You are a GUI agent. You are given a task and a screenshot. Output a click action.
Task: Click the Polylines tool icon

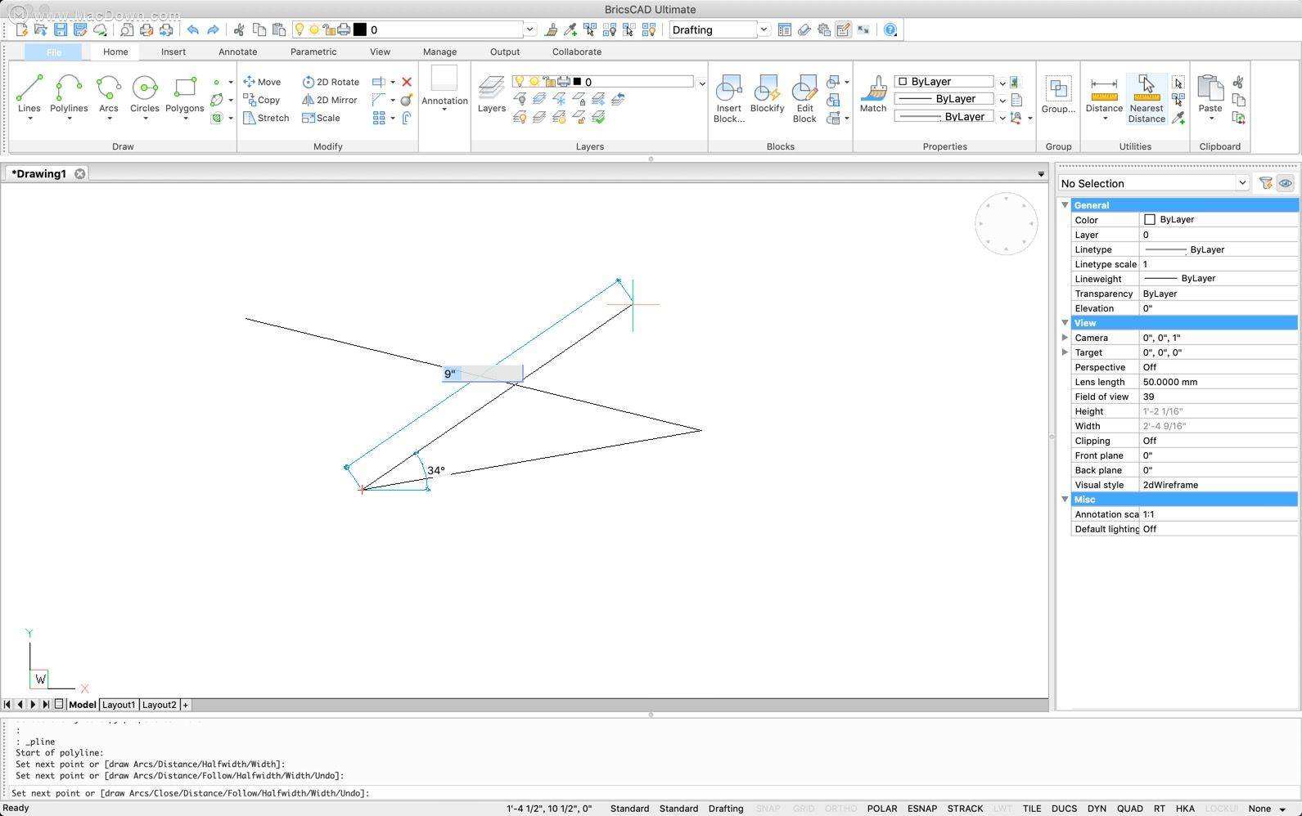(69, 88)
